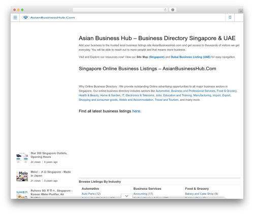The width and height of the screenshot is (254, 214).
Task: Click the '6 years ago' text
Action: pyautogui.click(x=51, y=162)
